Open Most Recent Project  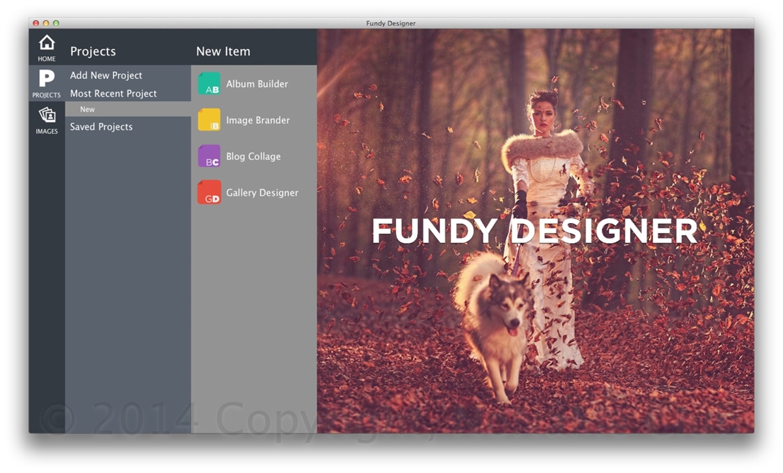coord(114,94)
